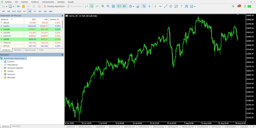
Task: Open the Gráficos menu
Action: pos(35,2)
